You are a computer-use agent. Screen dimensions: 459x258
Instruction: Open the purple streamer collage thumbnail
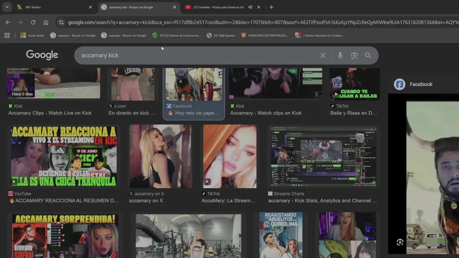[347, 235]
